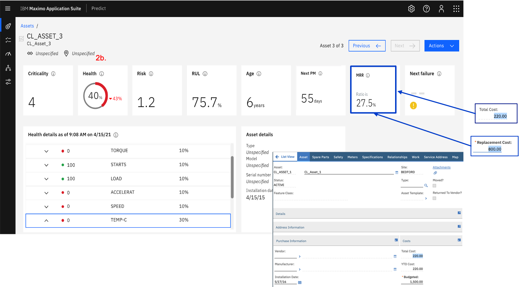The image size is (519, 287).
Task: Expand the LOAD health row
Action: pos(46,179)
